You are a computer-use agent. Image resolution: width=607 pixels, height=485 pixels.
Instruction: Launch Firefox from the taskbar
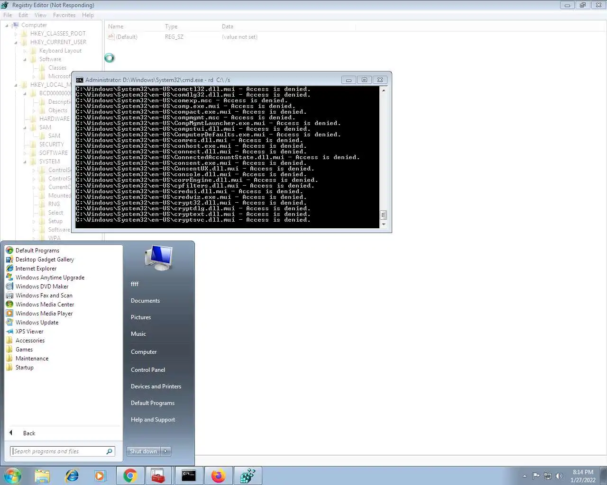coord(218,476)
